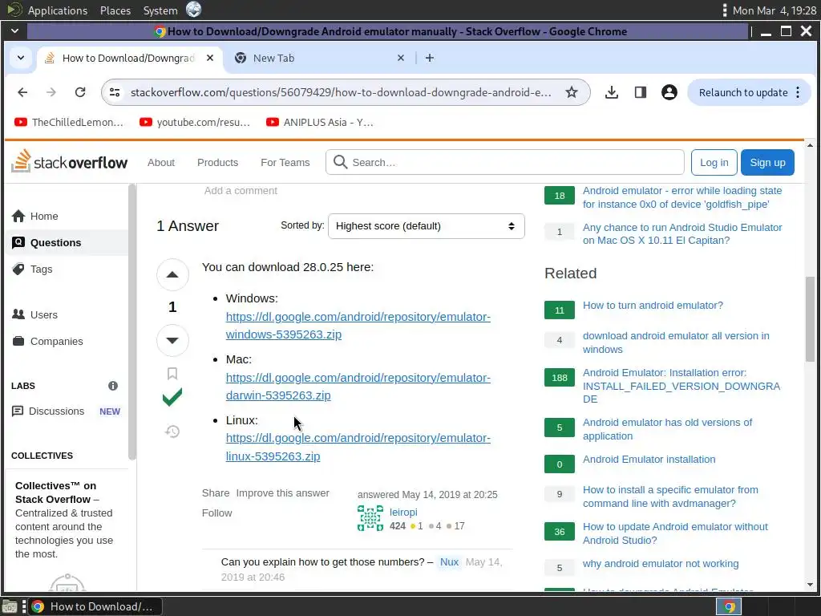The image size is (821, 616).
Task: Open the ANIPLUS Asia bookmark
Action: [x=319, y=122]
